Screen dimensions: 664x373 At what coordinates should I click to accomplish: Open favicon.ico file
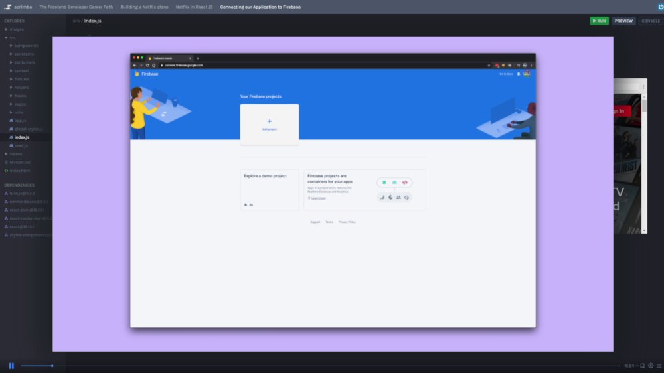click(19, 162)
